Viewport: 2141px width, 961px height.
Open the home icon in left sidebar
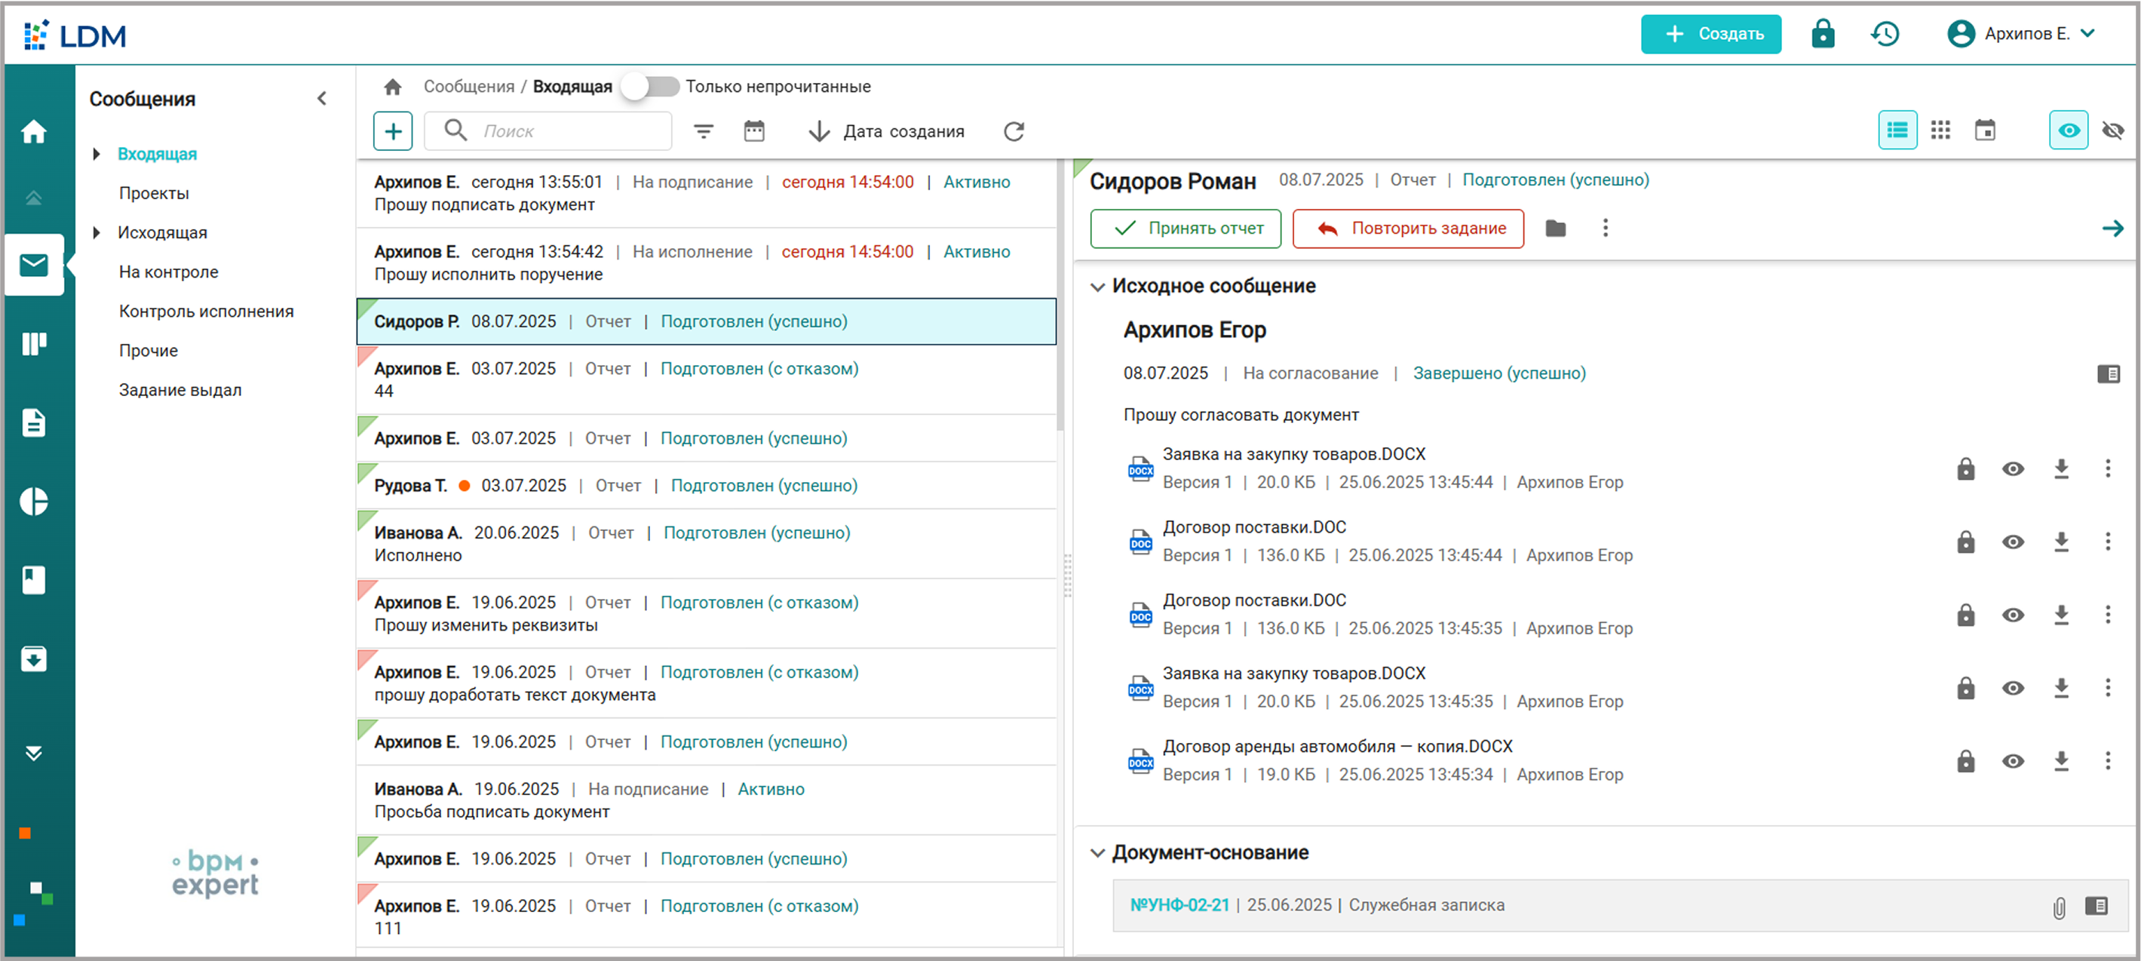[34, 131]
